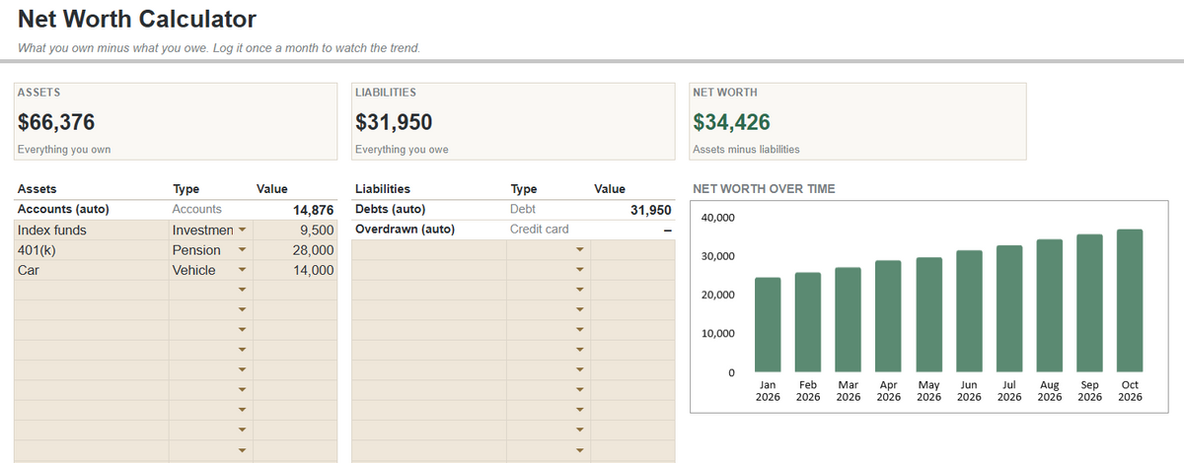Click the 30,000 axis label
The image size is (1184, 463).
pos(717,256)
